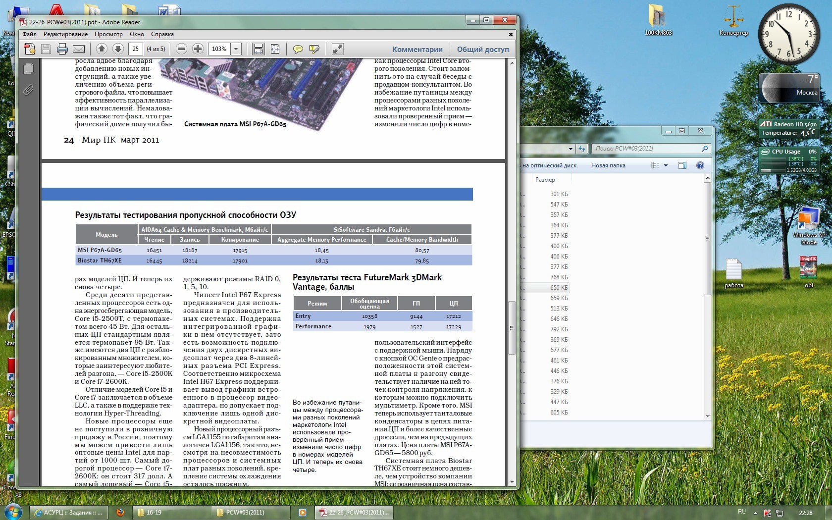
Task: Open the Комментарии panel
Action: click(417, 50)
